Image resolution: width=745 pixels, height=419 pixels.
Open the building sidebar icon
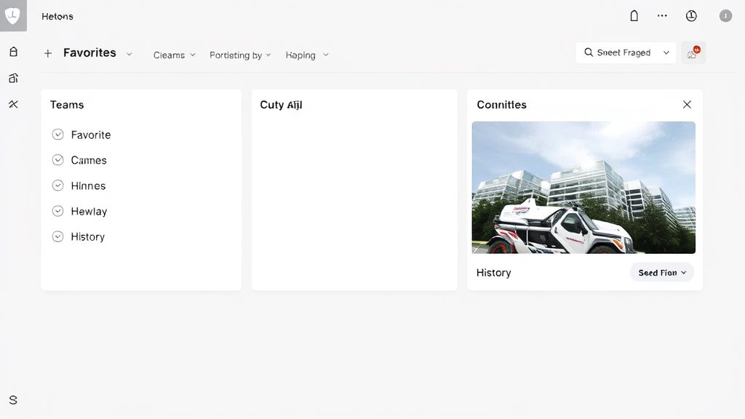13,78
